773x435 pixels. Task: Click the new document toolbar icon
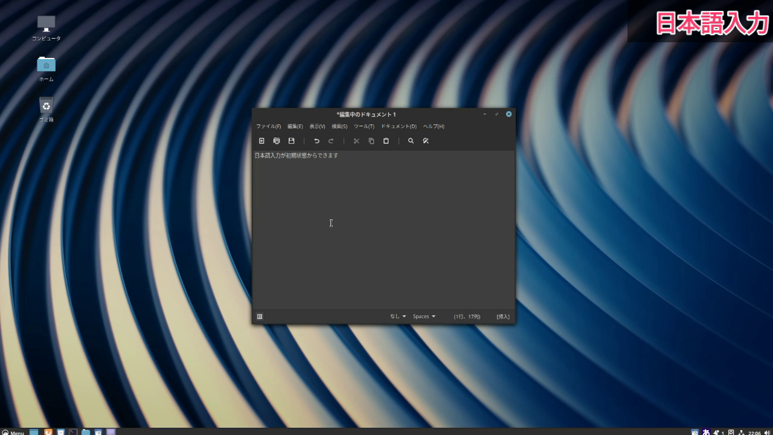pyautogui.click(x=261, y=141)
